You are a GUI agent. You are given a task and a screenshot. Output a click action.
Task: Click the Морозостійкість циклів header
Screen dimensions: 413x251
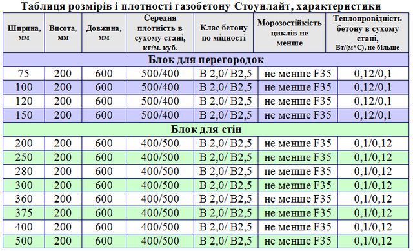(x=289, y=32)
